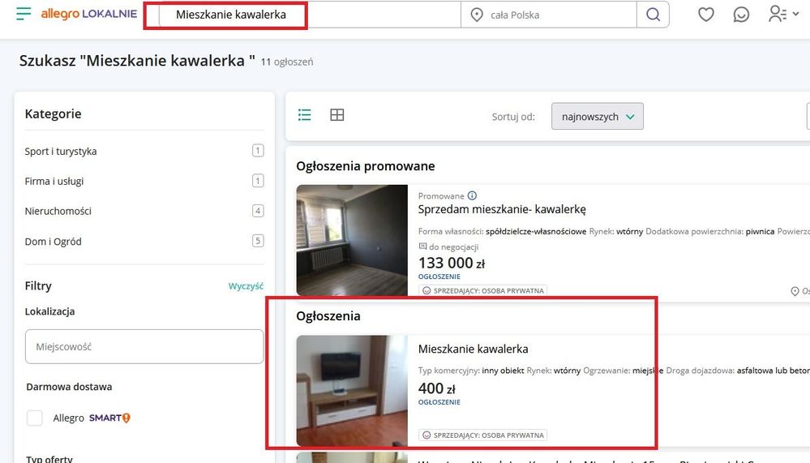Switch to list view layout
The image size is (810, 463).
pos(305,114)
